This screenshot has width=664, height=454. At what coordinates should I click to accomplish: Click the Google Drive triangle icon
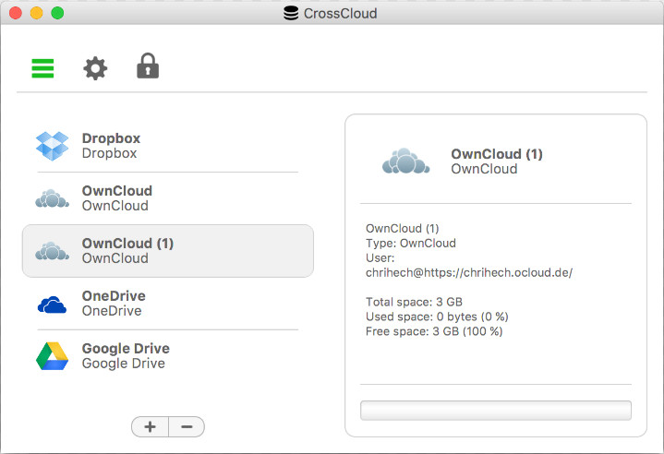(x=52, y=356)
